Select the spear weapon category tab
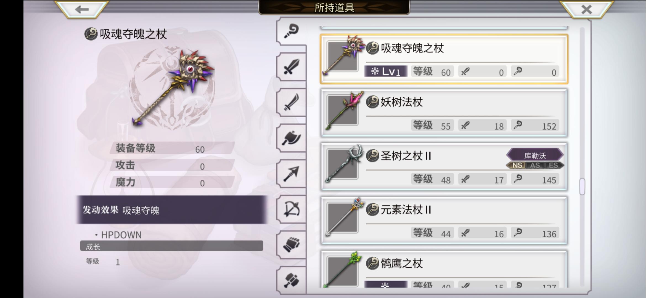Viewport: 646px width, 298px height. pos(291,174)
